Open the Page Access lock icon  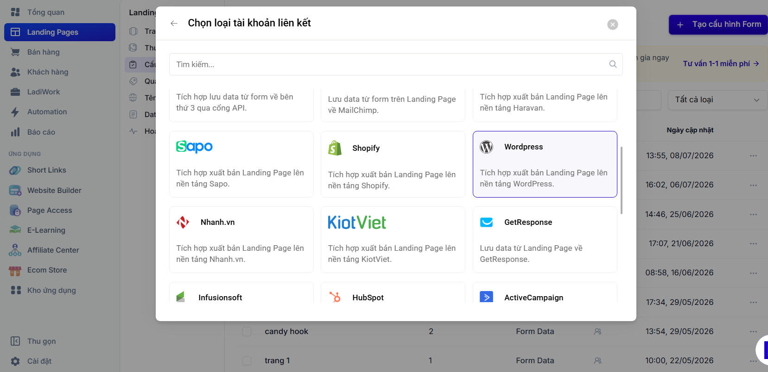pos(15,211)
